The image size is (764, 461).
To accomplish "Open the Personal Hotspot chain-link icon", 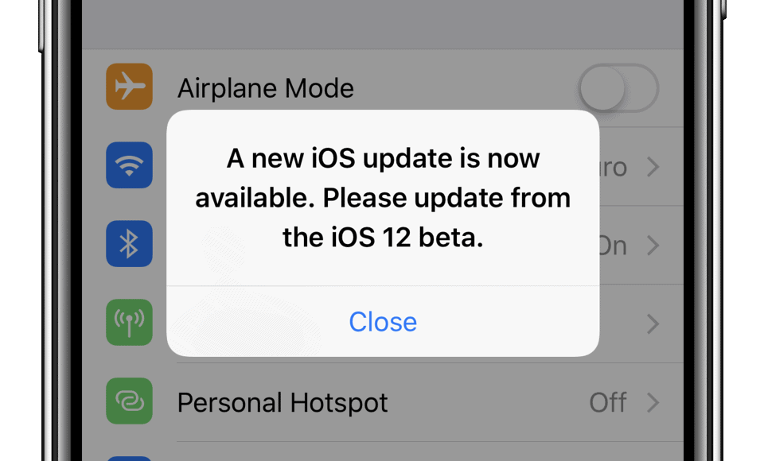I will coord(129,401).
